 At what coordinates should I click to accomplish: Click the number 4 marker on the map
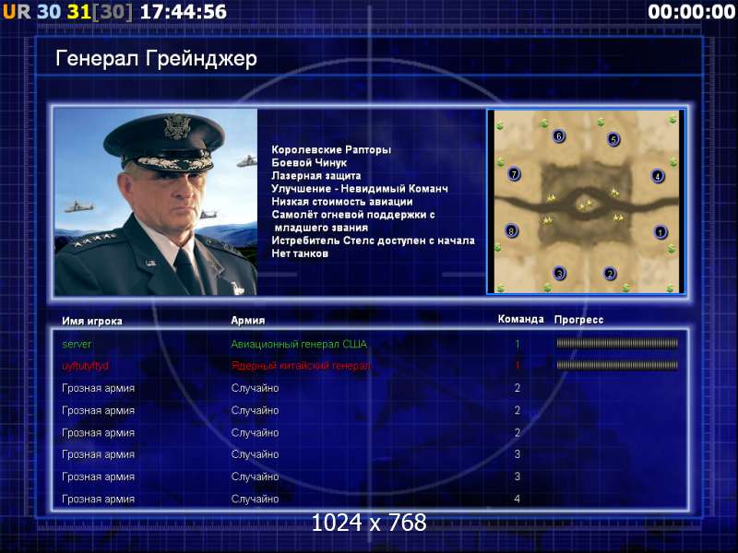658,176
